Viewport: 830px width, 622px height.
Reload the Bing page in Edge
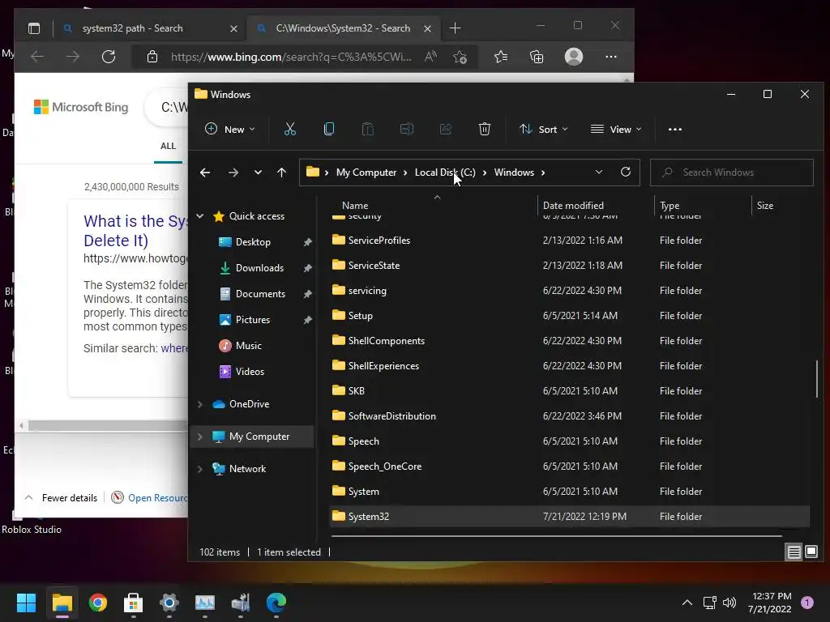(109, 57)
